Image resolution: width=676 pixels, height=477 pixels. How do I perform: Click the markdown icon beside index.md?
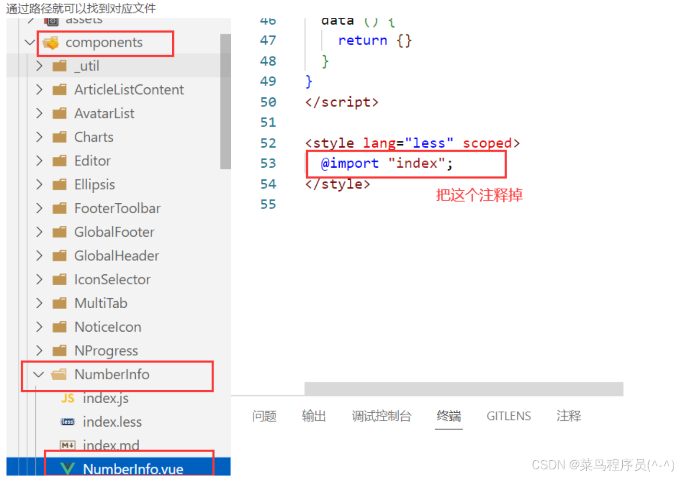[x=68, y=445]
